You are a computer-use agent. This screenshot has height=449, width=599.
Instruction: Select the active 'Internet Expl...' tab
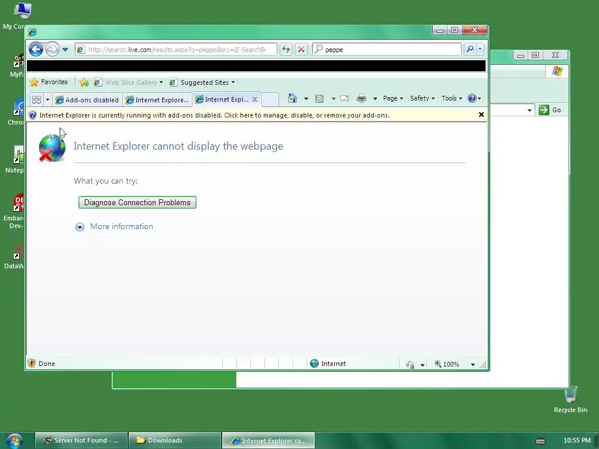(x=222, y=99)
